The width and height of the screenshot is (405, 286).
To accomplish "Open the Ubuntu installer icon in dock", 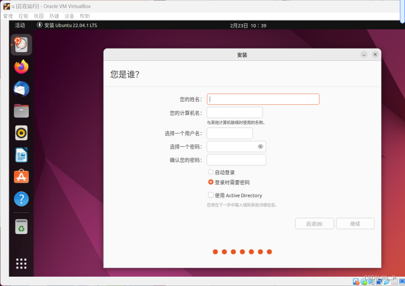I will click(x=21, y=44).
